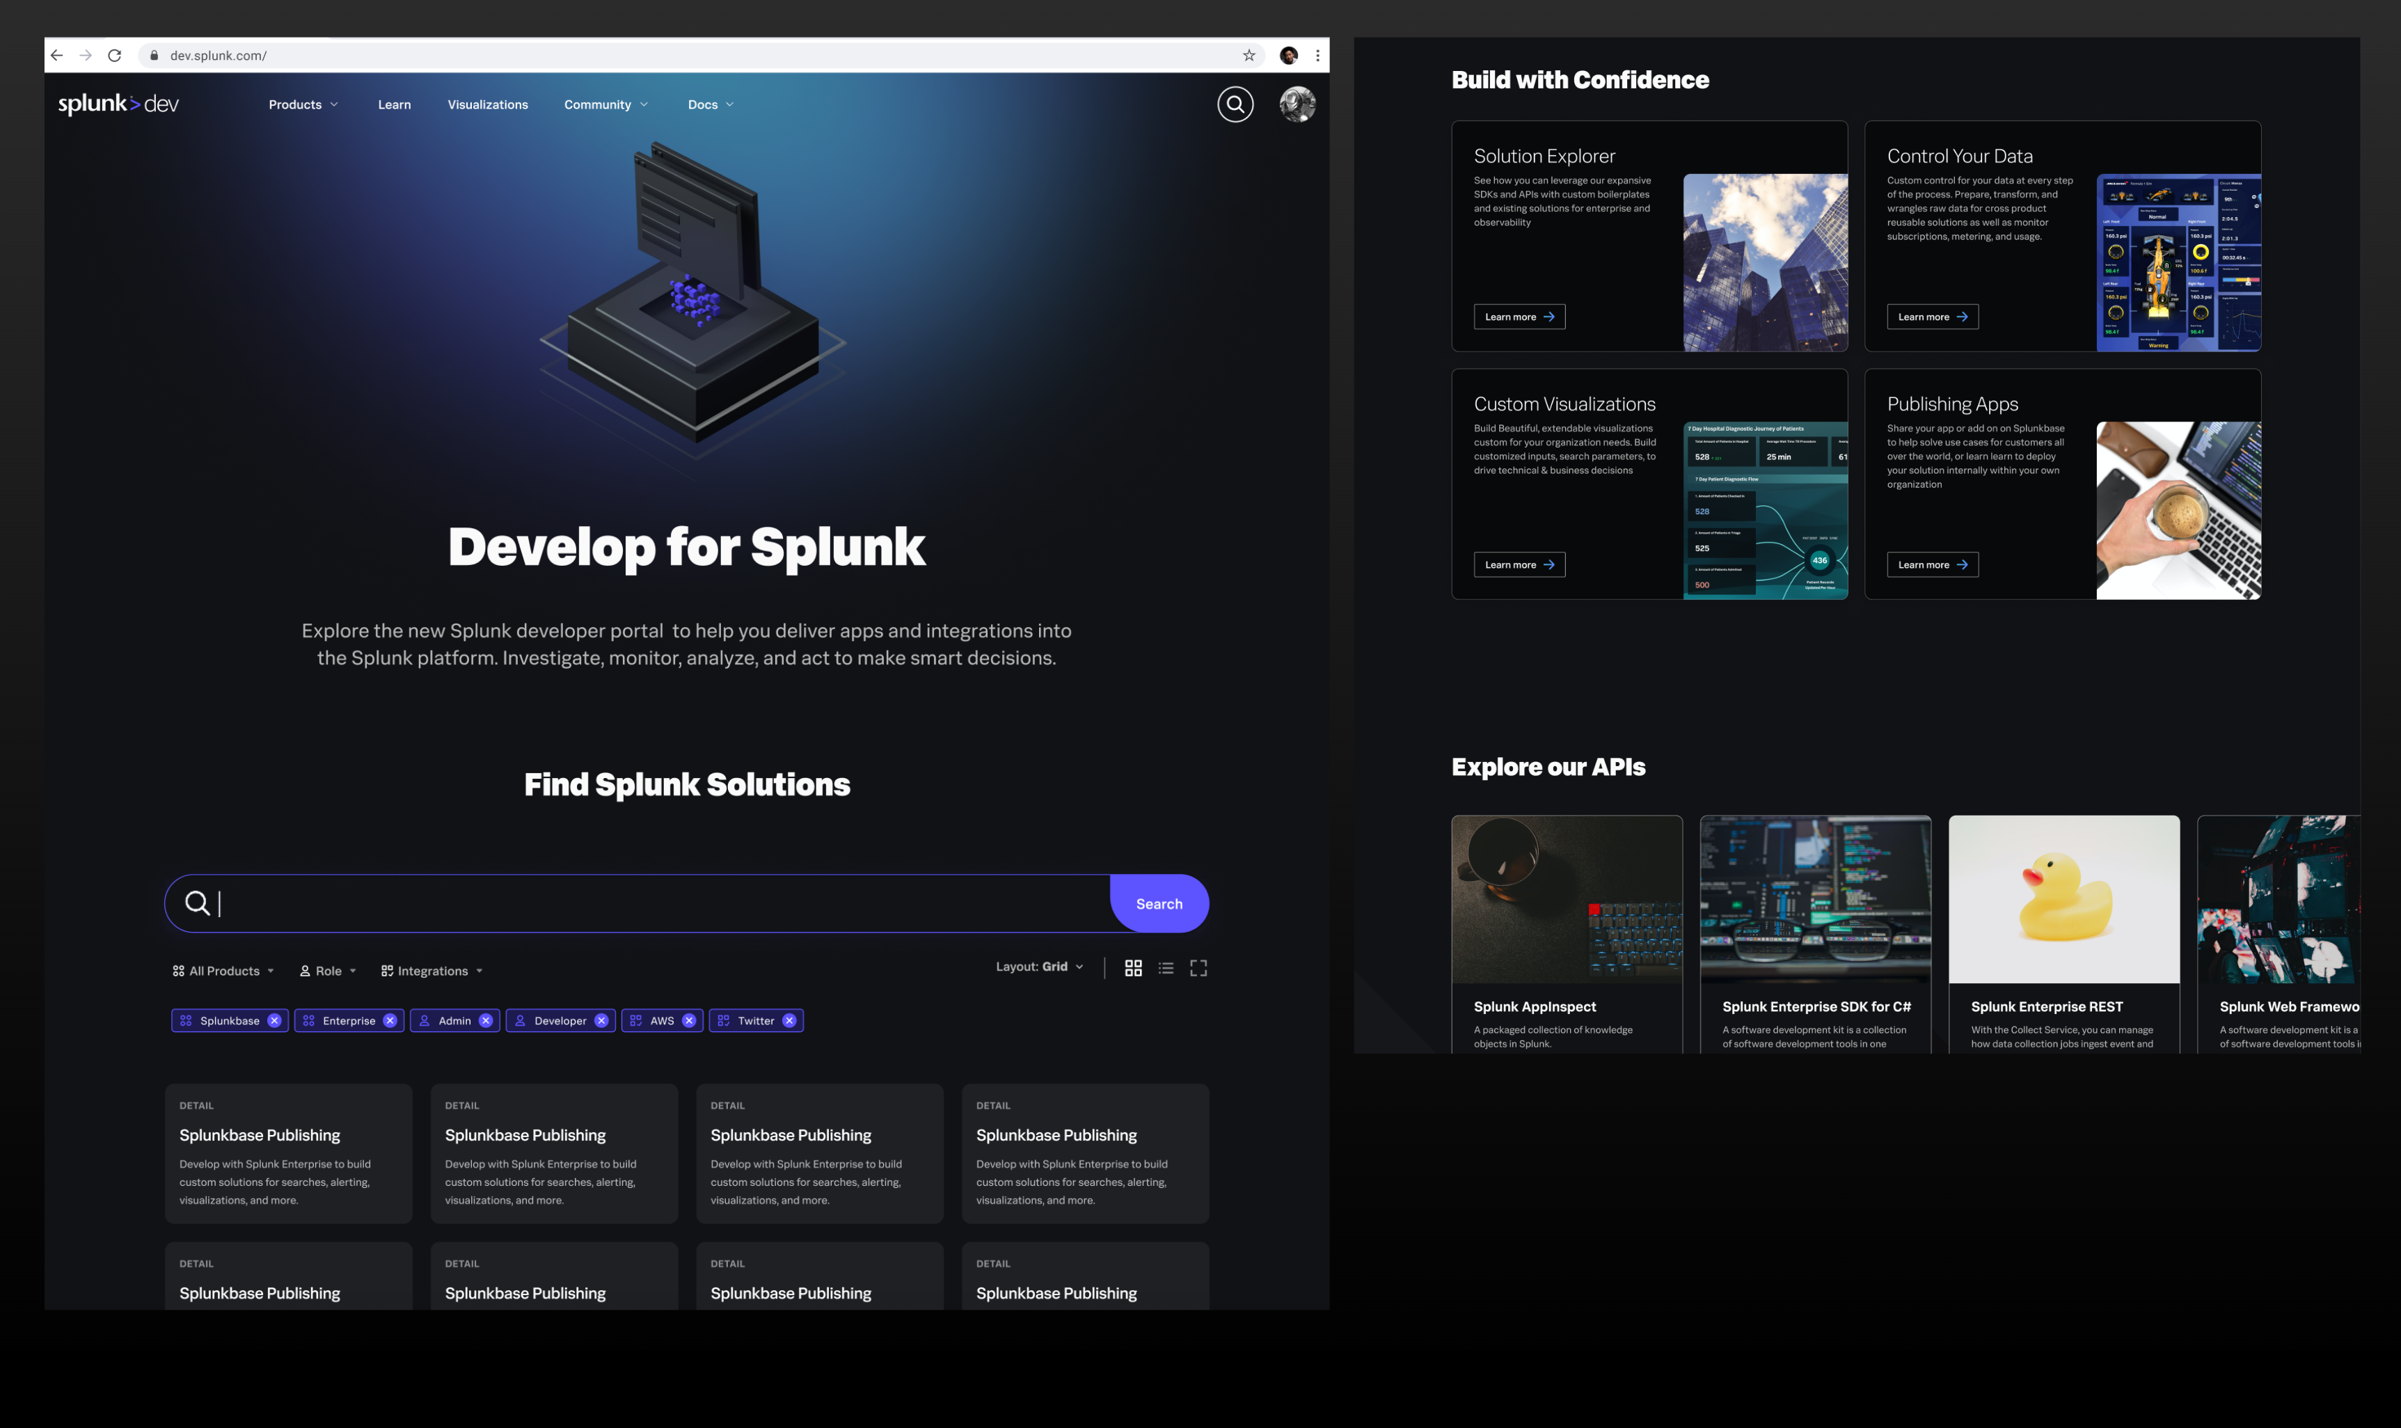This screenshot has height=1428, width=2401.
Task: Click in the Find Splunk Solutions search field
Action: point(637,903)
